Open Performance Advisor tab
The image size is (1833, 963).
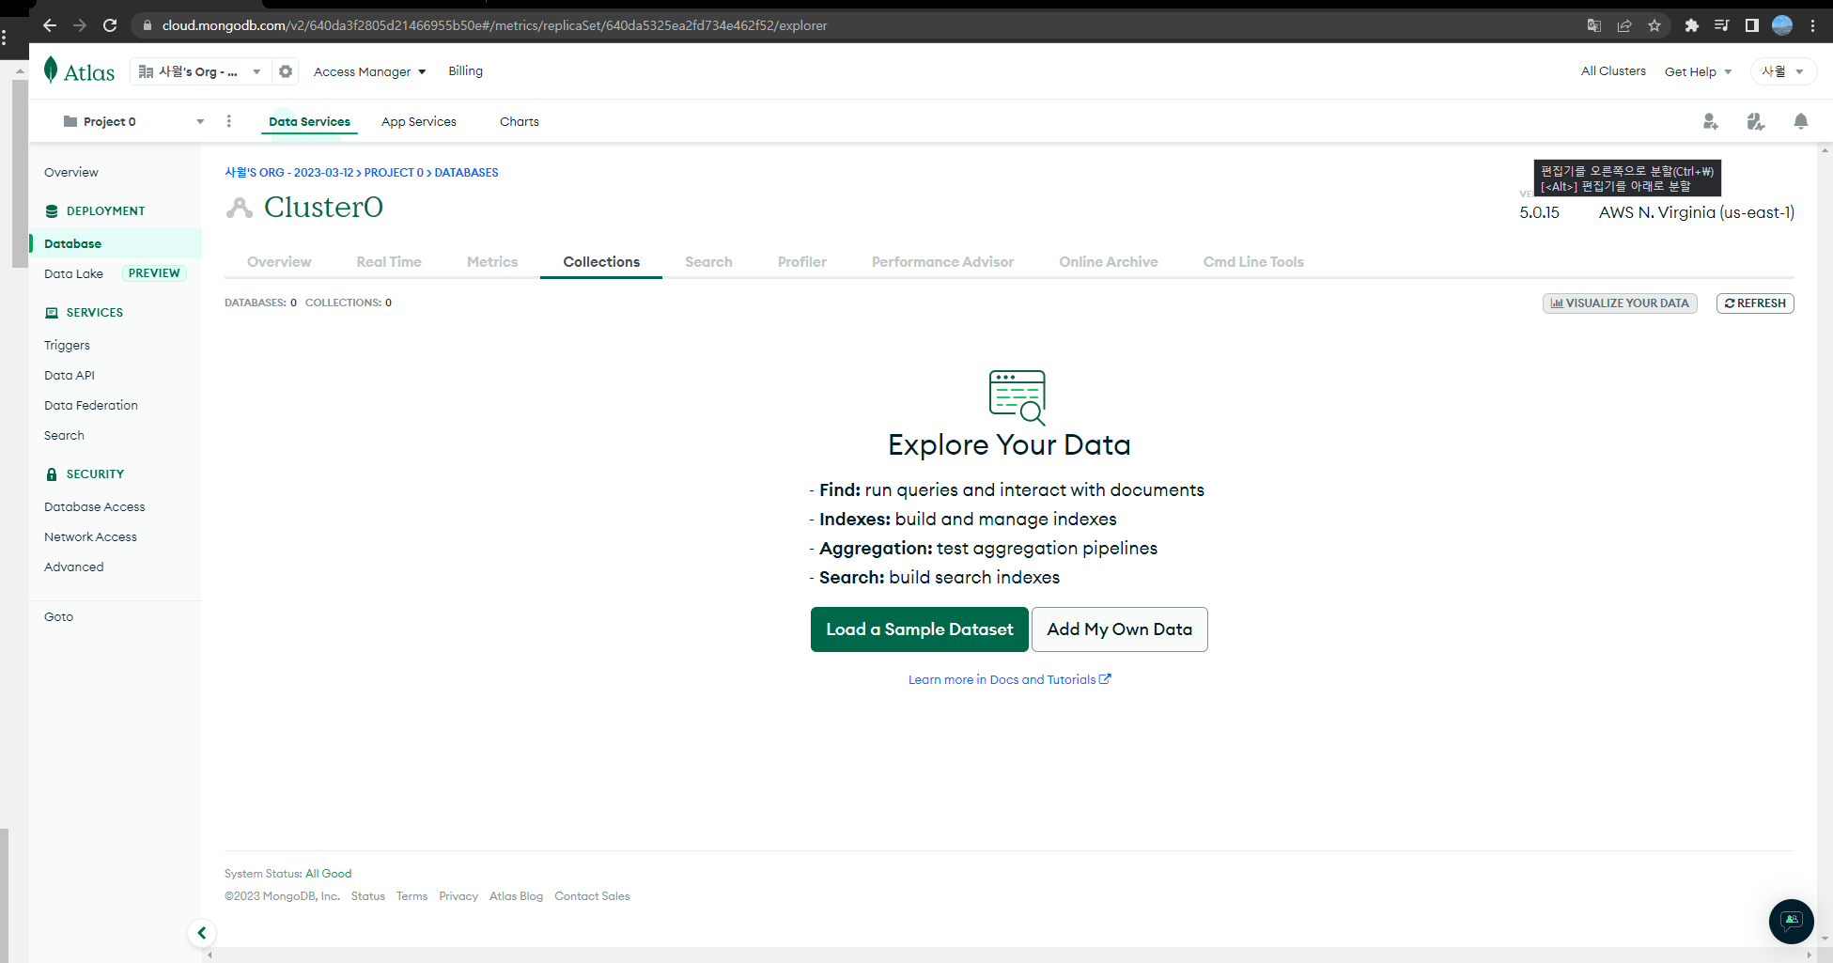click(x=942, y=262)
